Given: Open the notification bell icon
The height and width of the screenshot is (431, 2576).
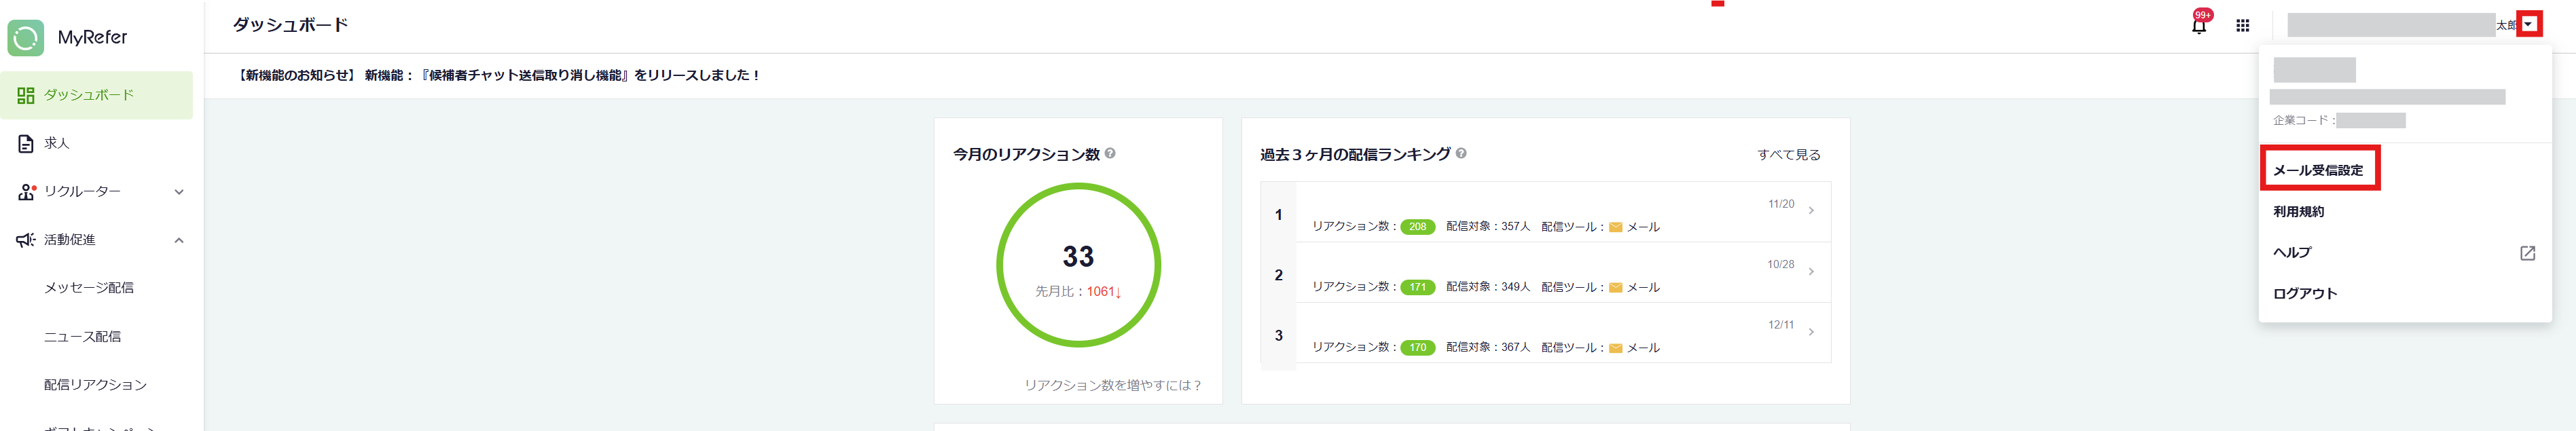Looking at the screenshot, I should click(2198, 26).
